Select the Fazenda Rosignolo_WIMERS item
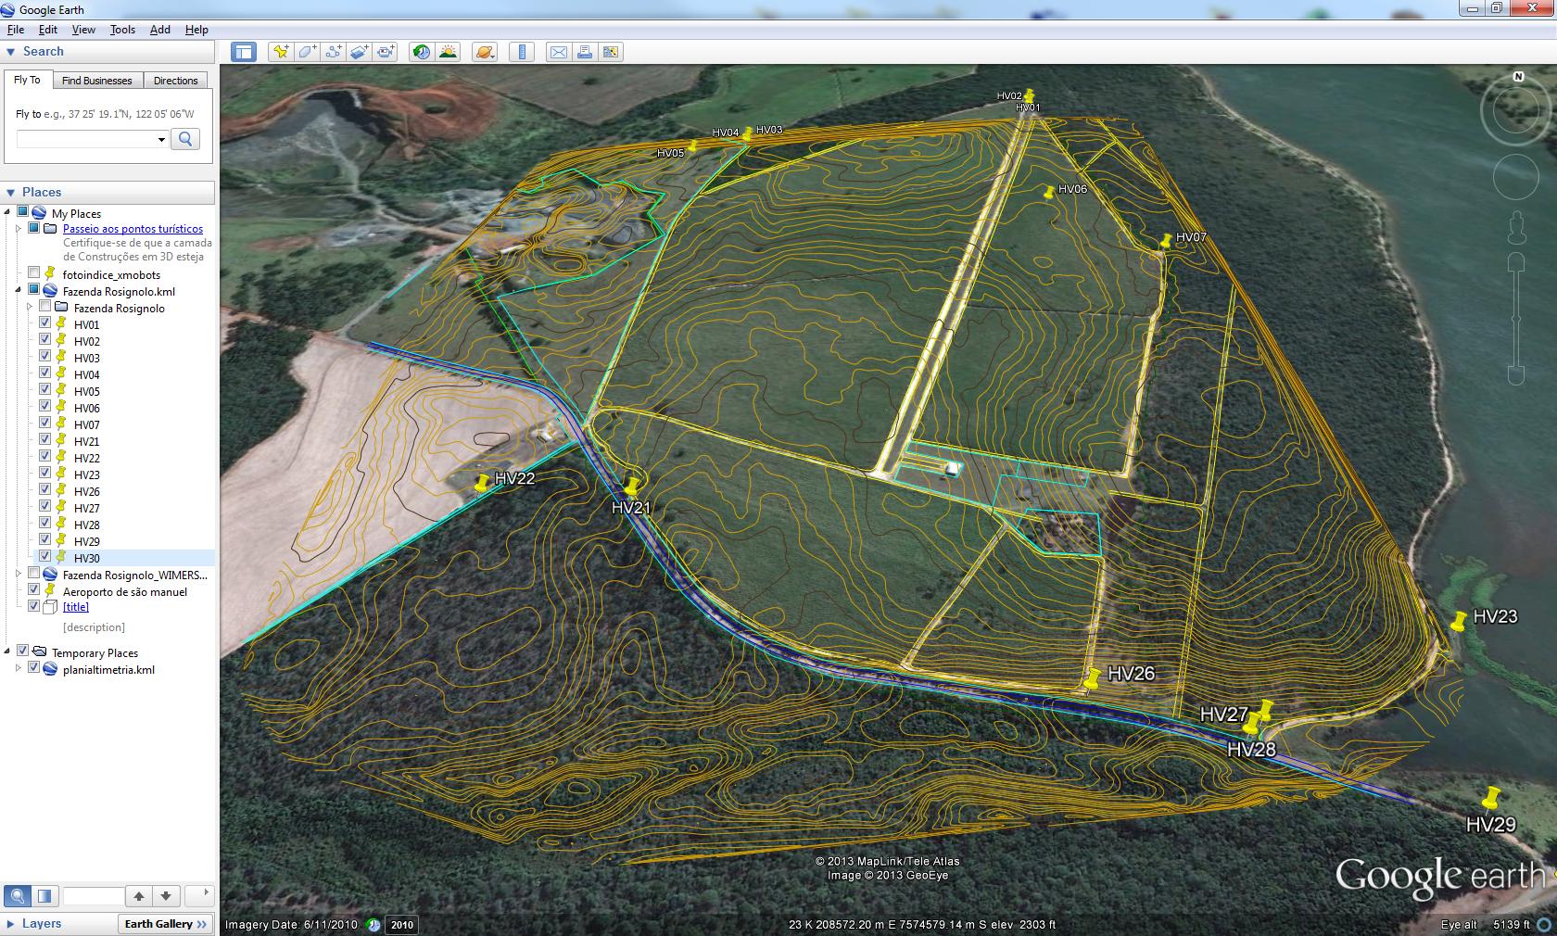The image size is (1557, 936). point(135,576)
